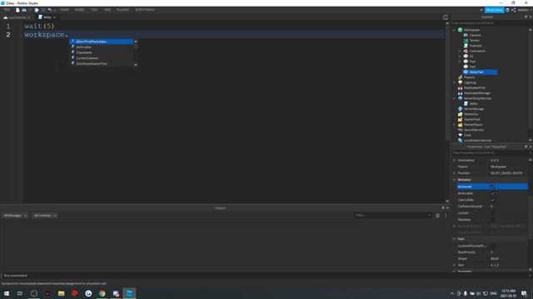Image resolution: width=533 pixels, height=299 pixels.
Task: Select ClassName autocomplete suggestion
Action: pos(102,52)
